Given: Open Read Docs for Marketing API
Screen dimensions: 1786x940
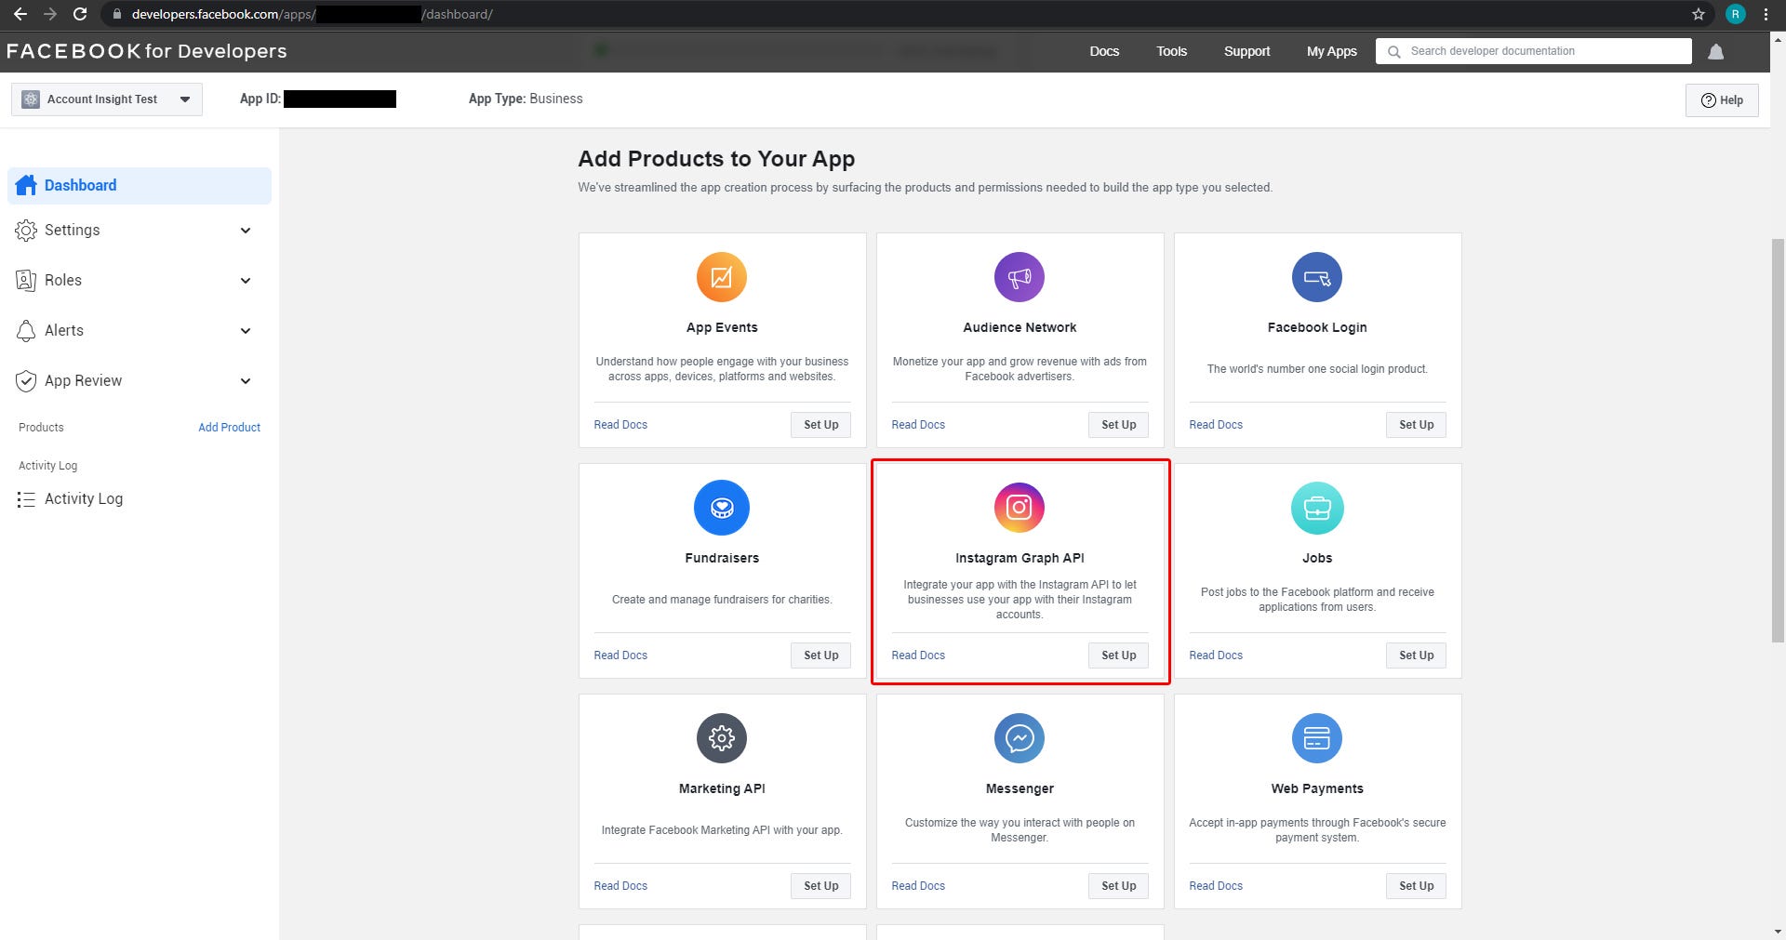Looking at the screenshot, I should 620,886.
